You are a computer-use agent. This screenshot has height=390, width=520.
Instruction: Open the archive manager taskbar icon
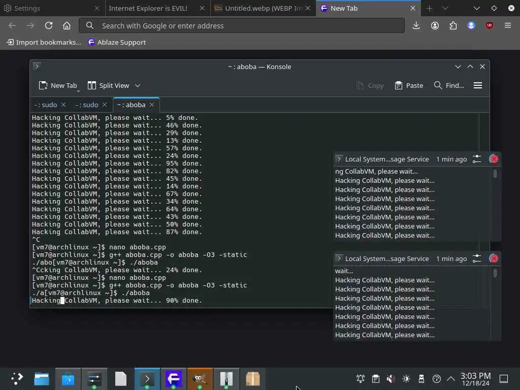pos(226,379)
